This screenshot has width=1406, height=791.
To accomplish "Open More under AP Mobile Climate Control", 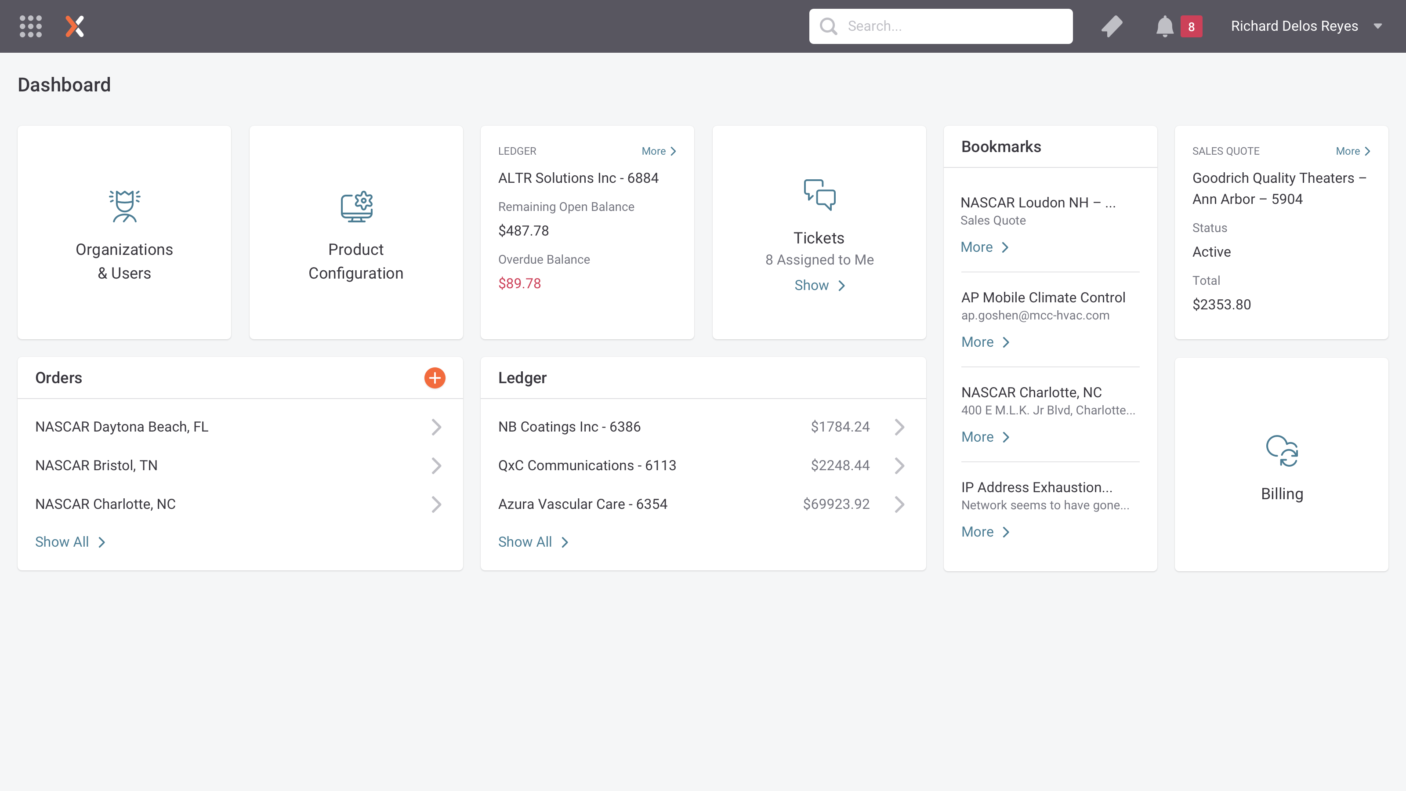I will pos(985,342).
